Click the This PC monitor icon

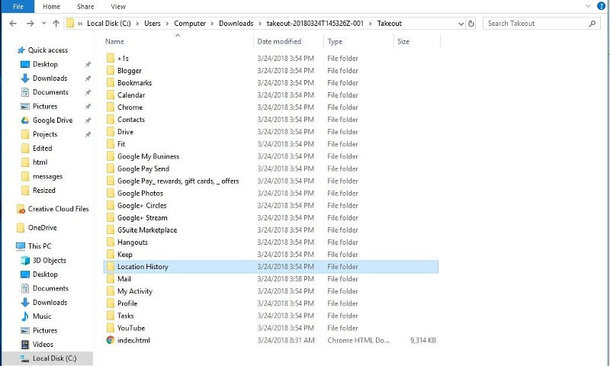(x=21, y=246)
